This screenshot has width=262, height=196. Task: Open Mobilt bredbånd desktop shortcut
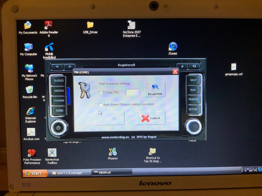point(49,51)
